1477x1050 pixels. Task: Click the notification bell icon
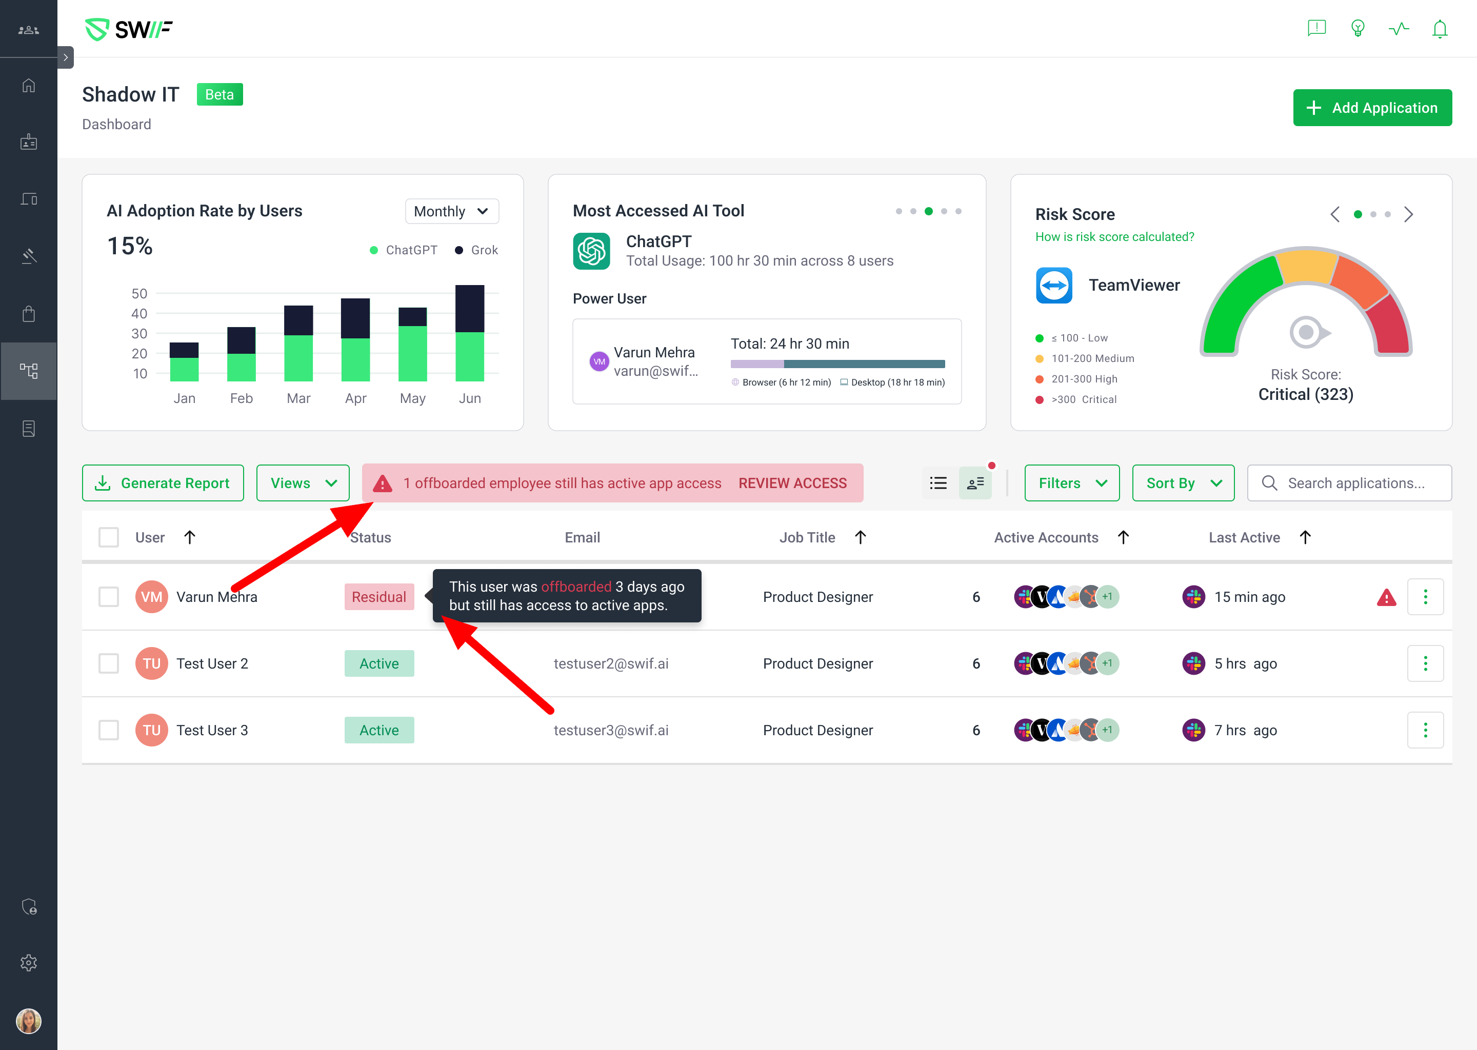(x=1439, y=29)
